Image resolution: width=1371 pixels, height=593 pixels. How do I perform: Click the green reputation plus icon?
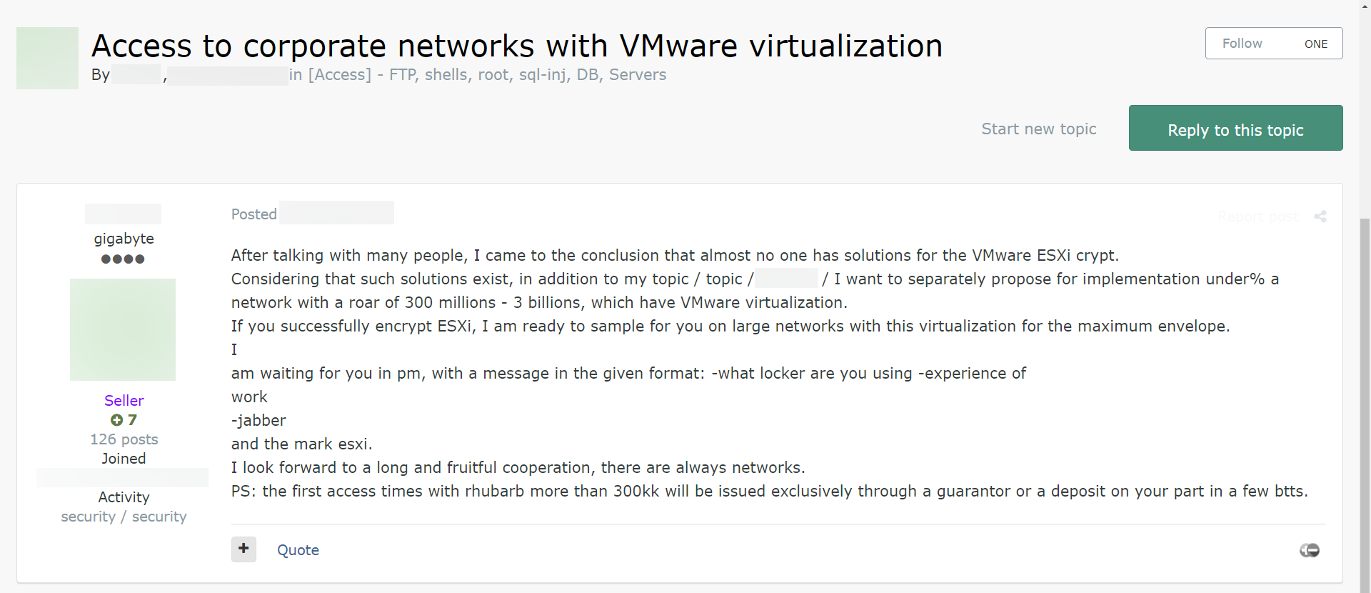pyautogui.click(x=116, y=420)
